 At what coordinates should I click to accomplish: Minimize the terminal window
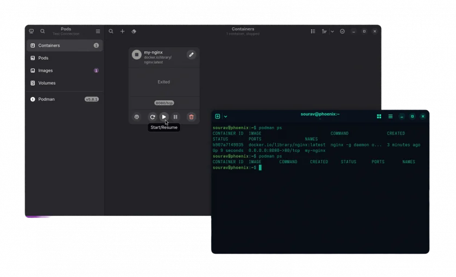(x=402, y=116)
